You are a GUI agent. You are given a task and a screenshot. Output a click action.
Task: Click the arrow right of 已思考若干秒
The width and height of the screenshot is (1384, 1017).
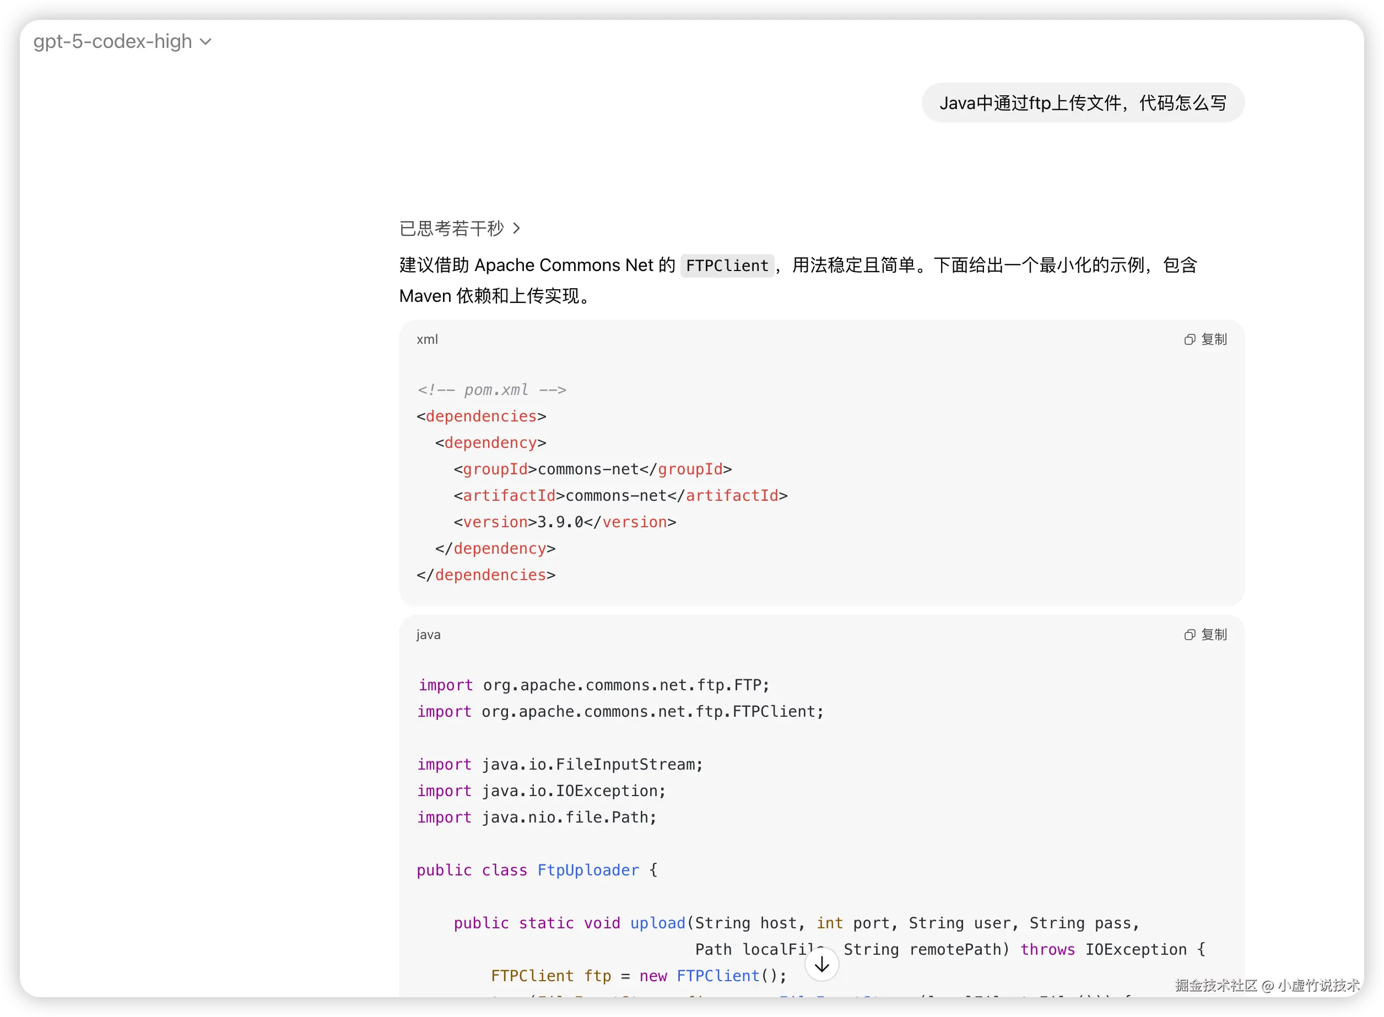(517, 229)
